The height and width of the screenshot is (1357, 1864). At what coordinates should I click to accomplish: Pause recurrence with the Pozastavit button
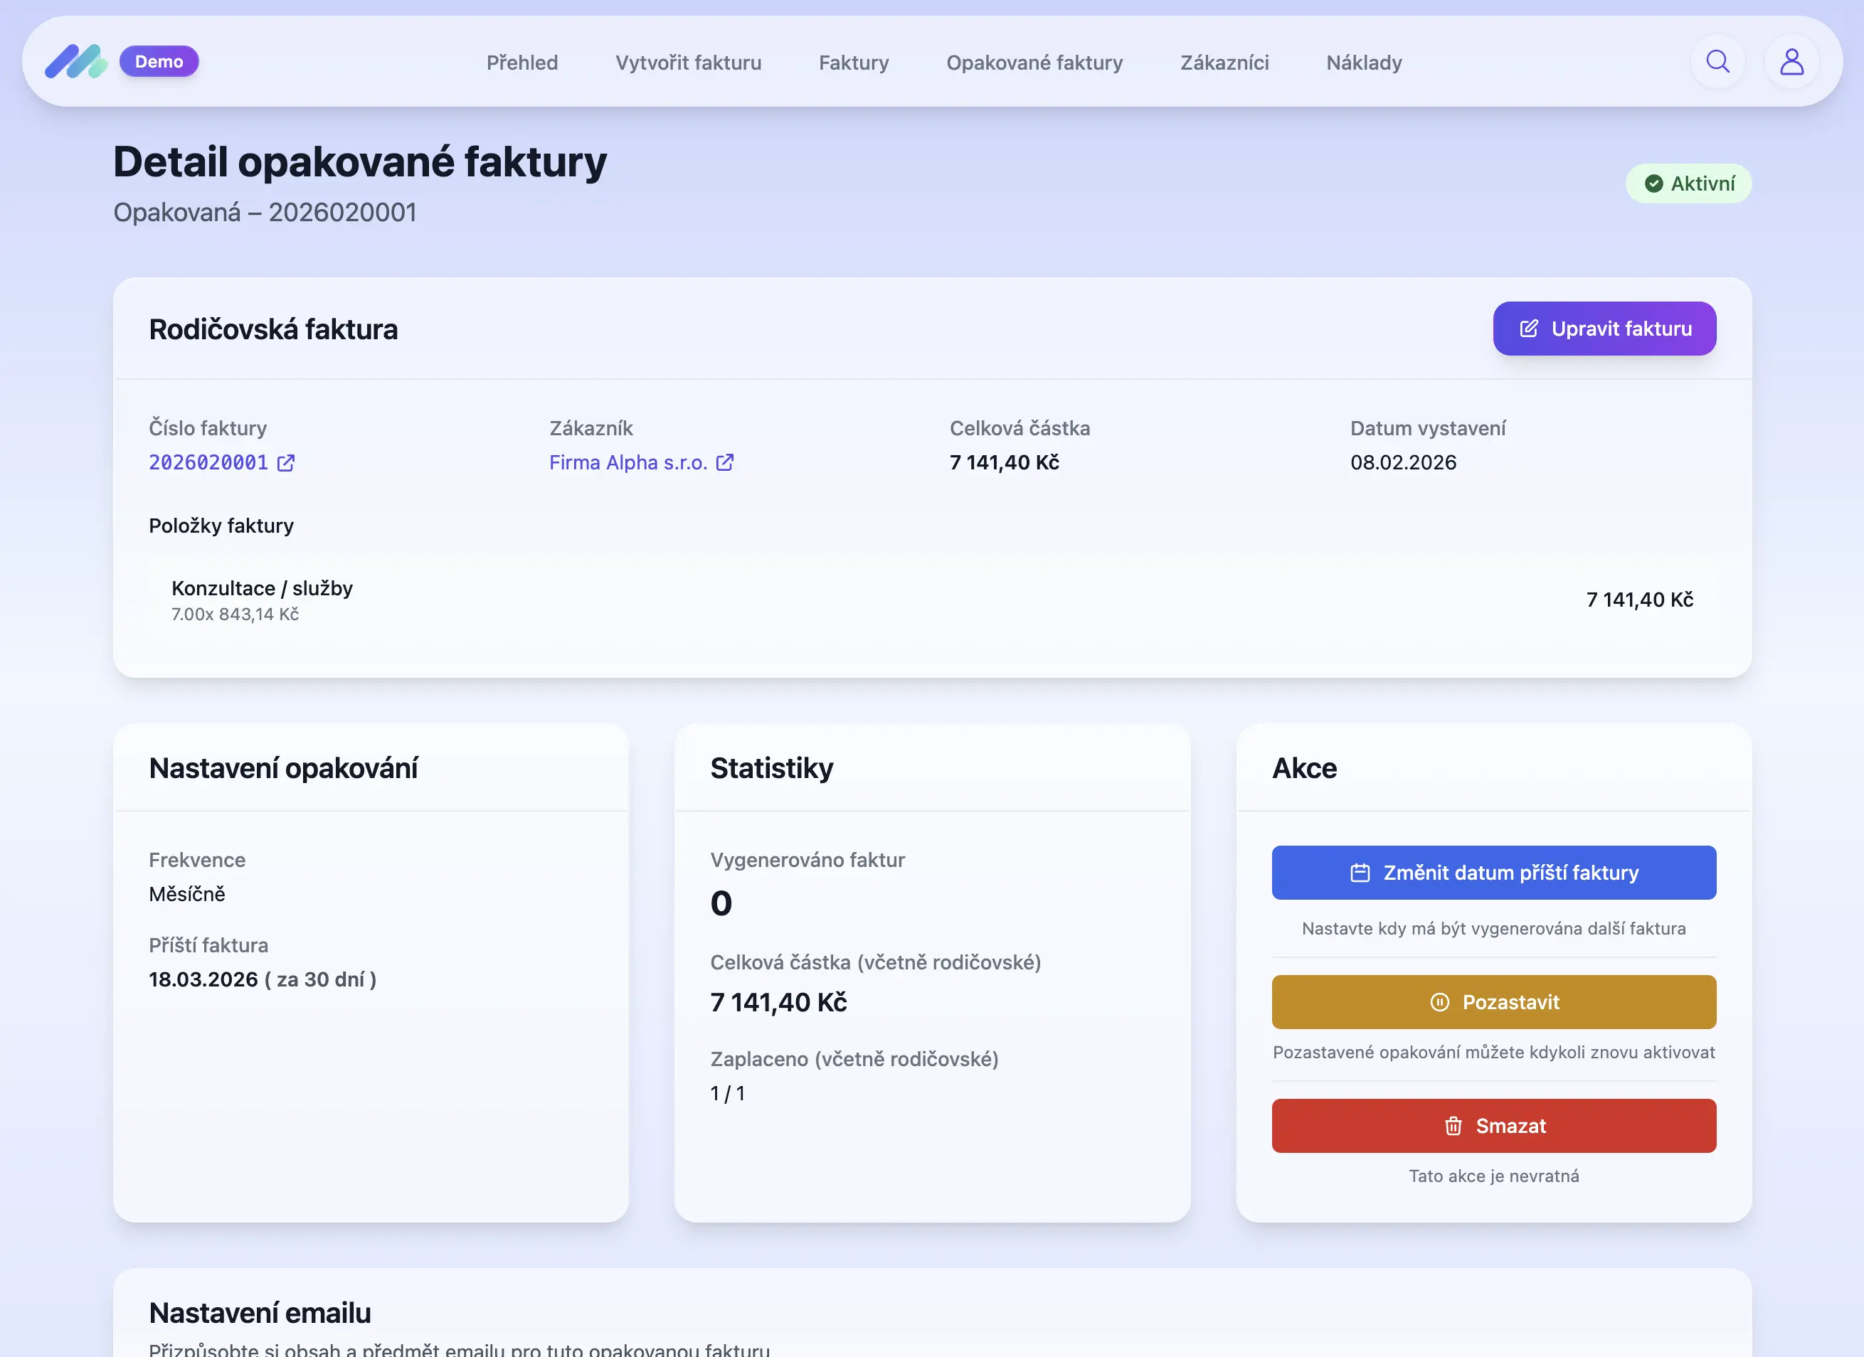pos(1493,1002)
